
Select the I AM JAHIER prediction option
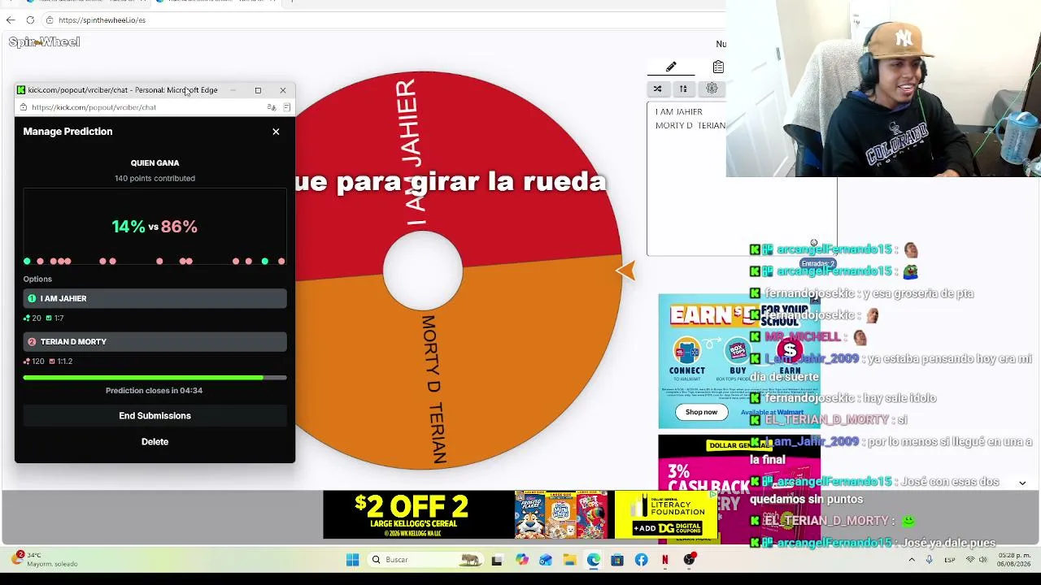[155, 298]
